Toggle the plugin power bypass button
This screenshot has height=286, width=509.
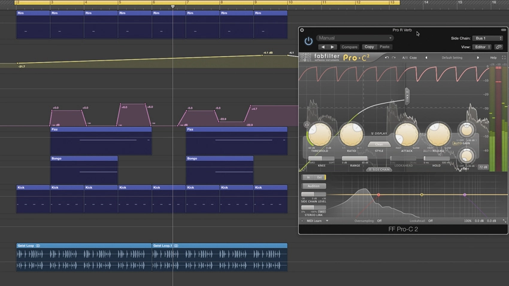pyautogui.click(x=308, y=41)
